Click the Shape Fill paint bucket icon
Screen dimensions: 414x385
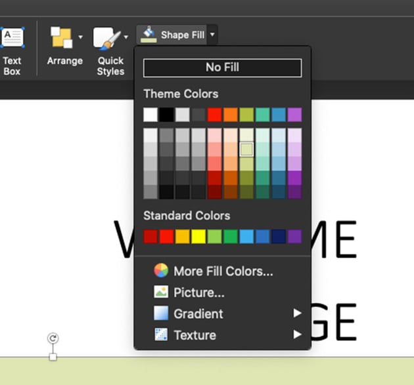click(x=149, y=34)
